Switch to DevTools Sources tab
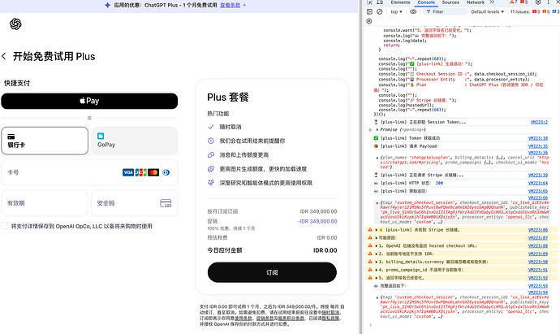 tap(450, 2)
